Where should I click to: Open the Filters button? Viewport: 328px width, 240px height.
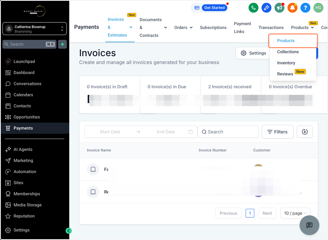[x=278, y=132]
